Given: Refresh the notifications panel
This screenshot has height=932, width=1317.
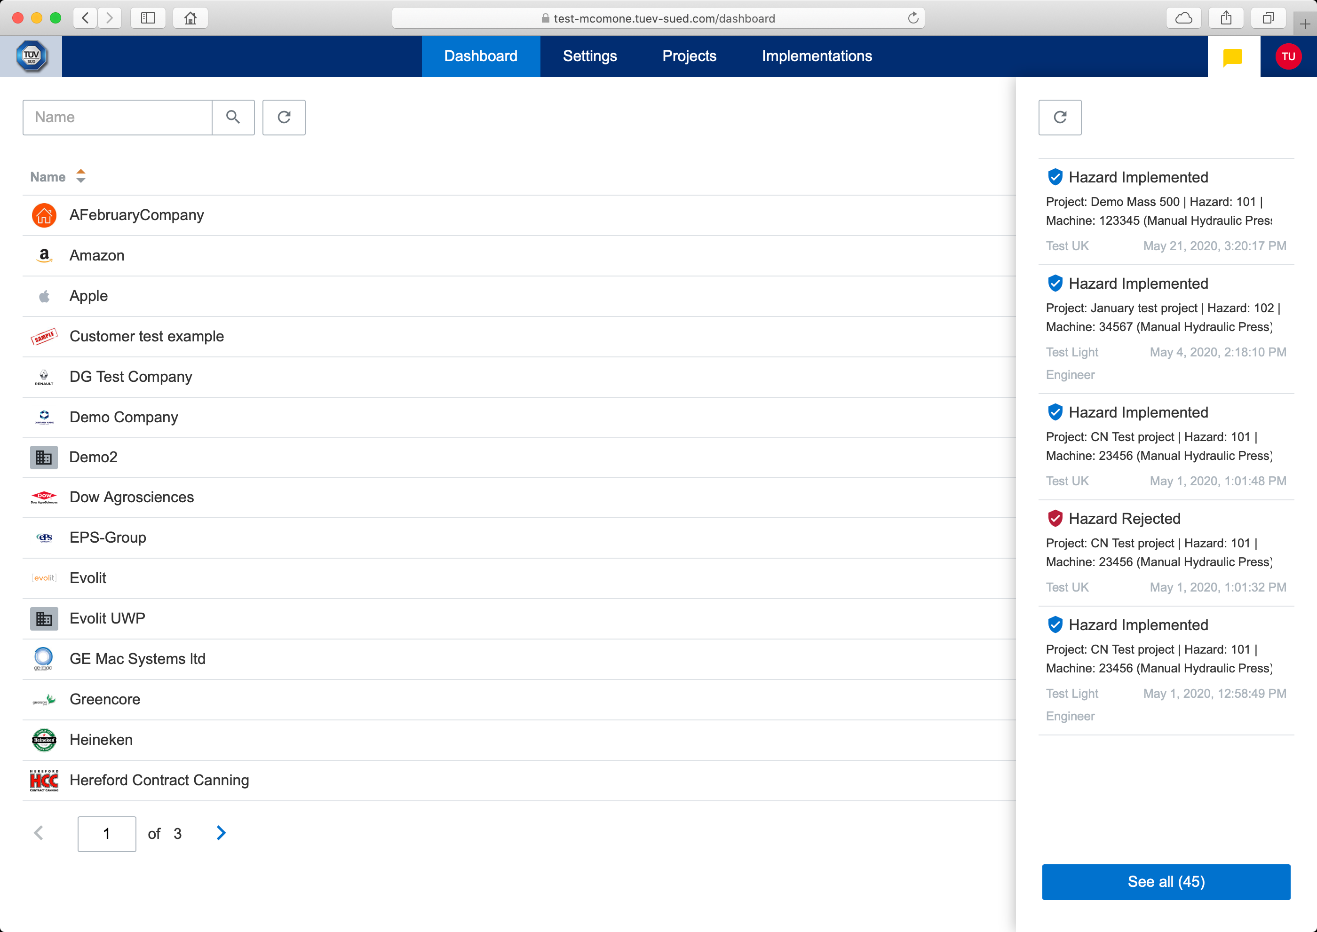Looking at the screenshot, I should point(1059,117).
